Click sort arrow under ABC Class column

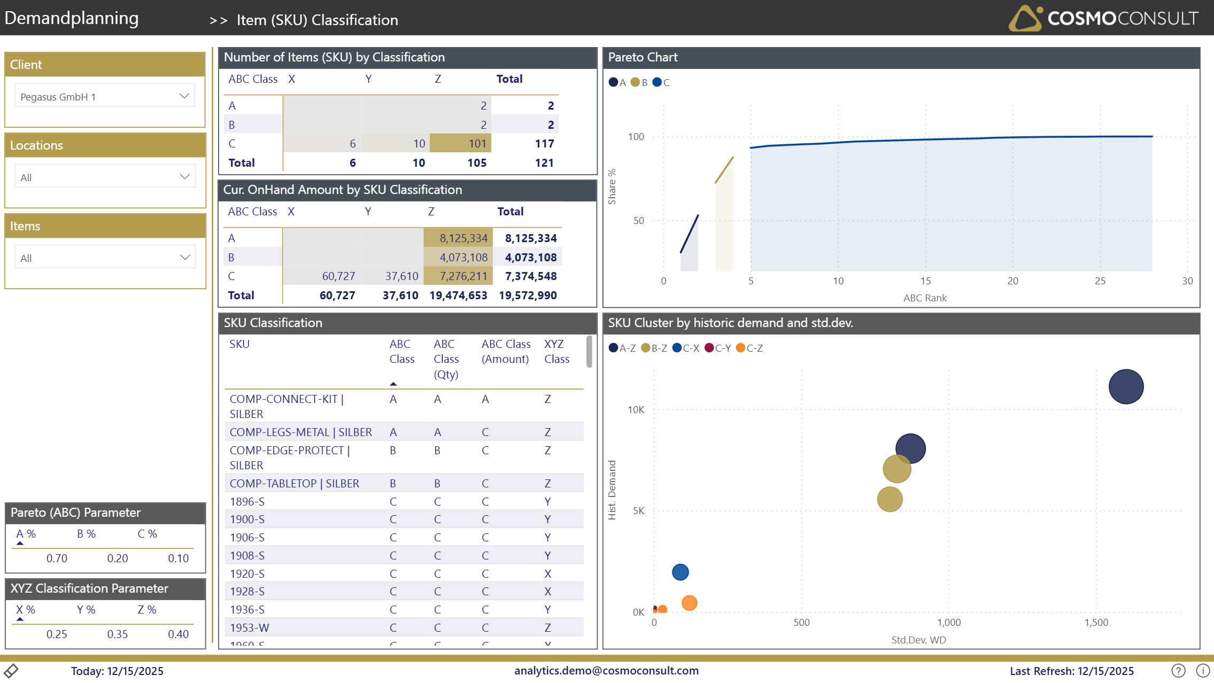click(393, 384)
